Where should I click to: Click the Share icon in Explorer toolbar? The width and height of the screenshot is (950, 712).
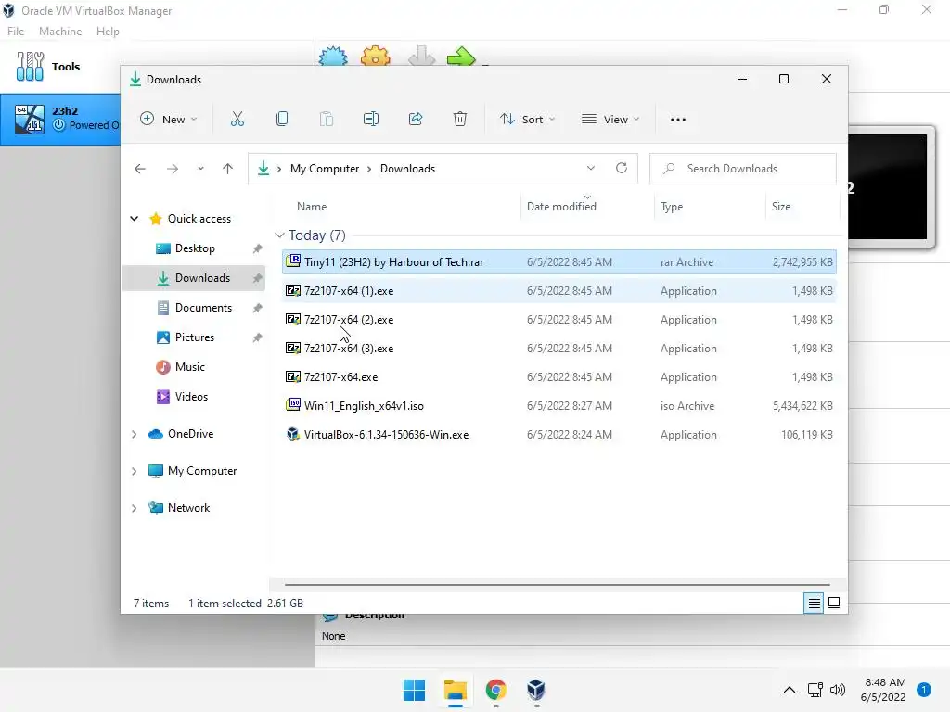pyautogui.click(x=416, y=120)
